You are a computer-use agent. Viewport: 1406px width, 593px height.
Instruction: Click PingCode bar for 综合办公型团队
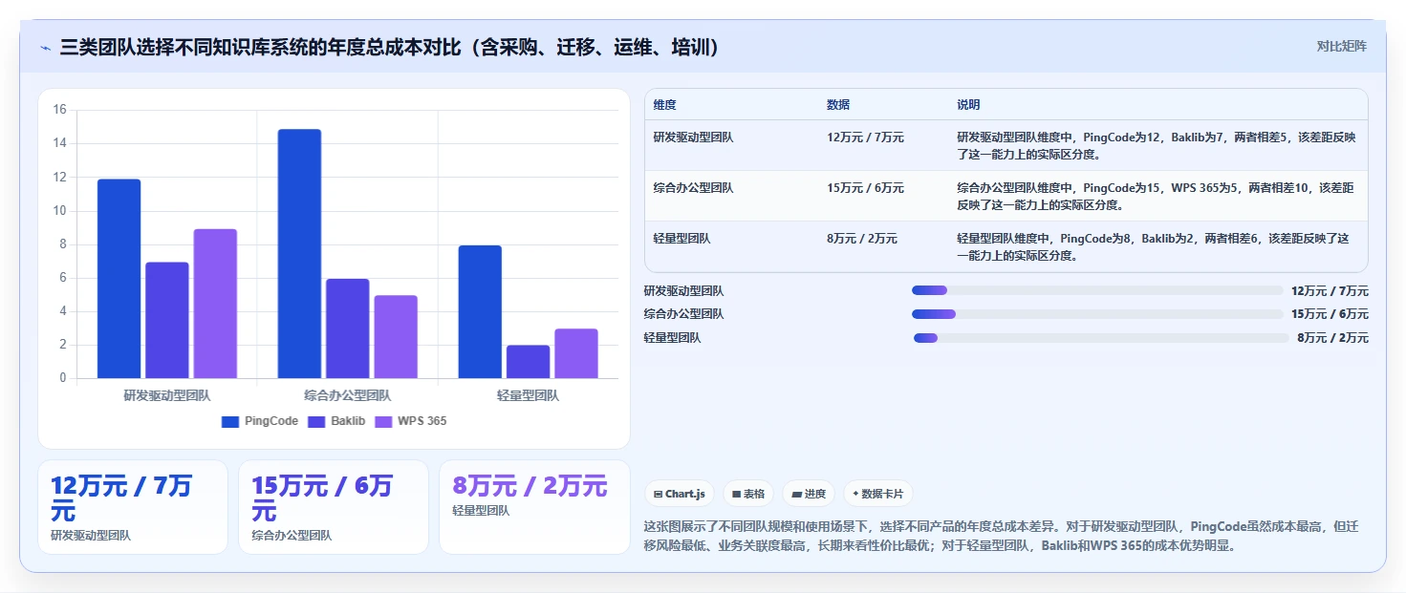(299, 254)
